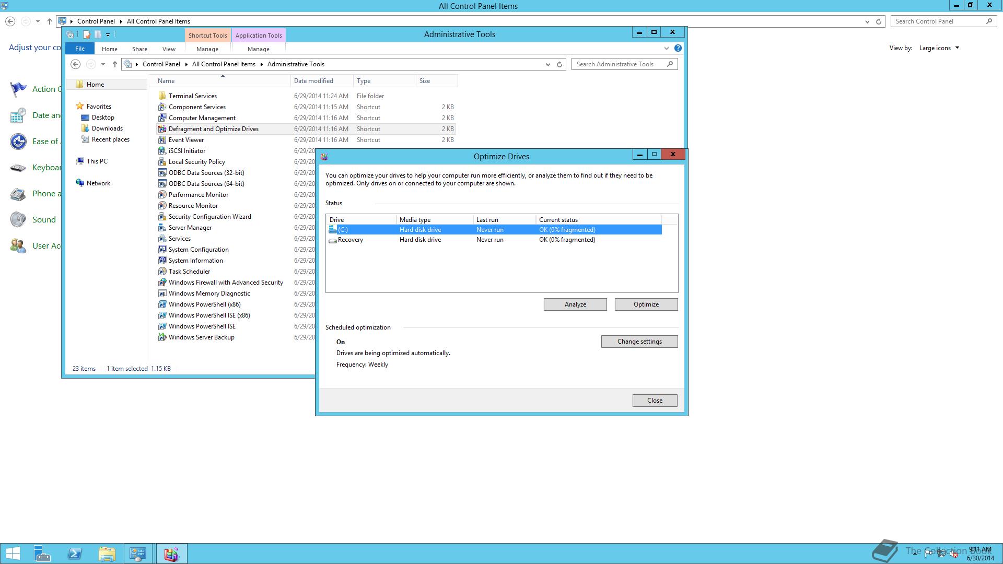Open the Start button on taskbar
The image size is (1003, 564).
click(13, 554)
